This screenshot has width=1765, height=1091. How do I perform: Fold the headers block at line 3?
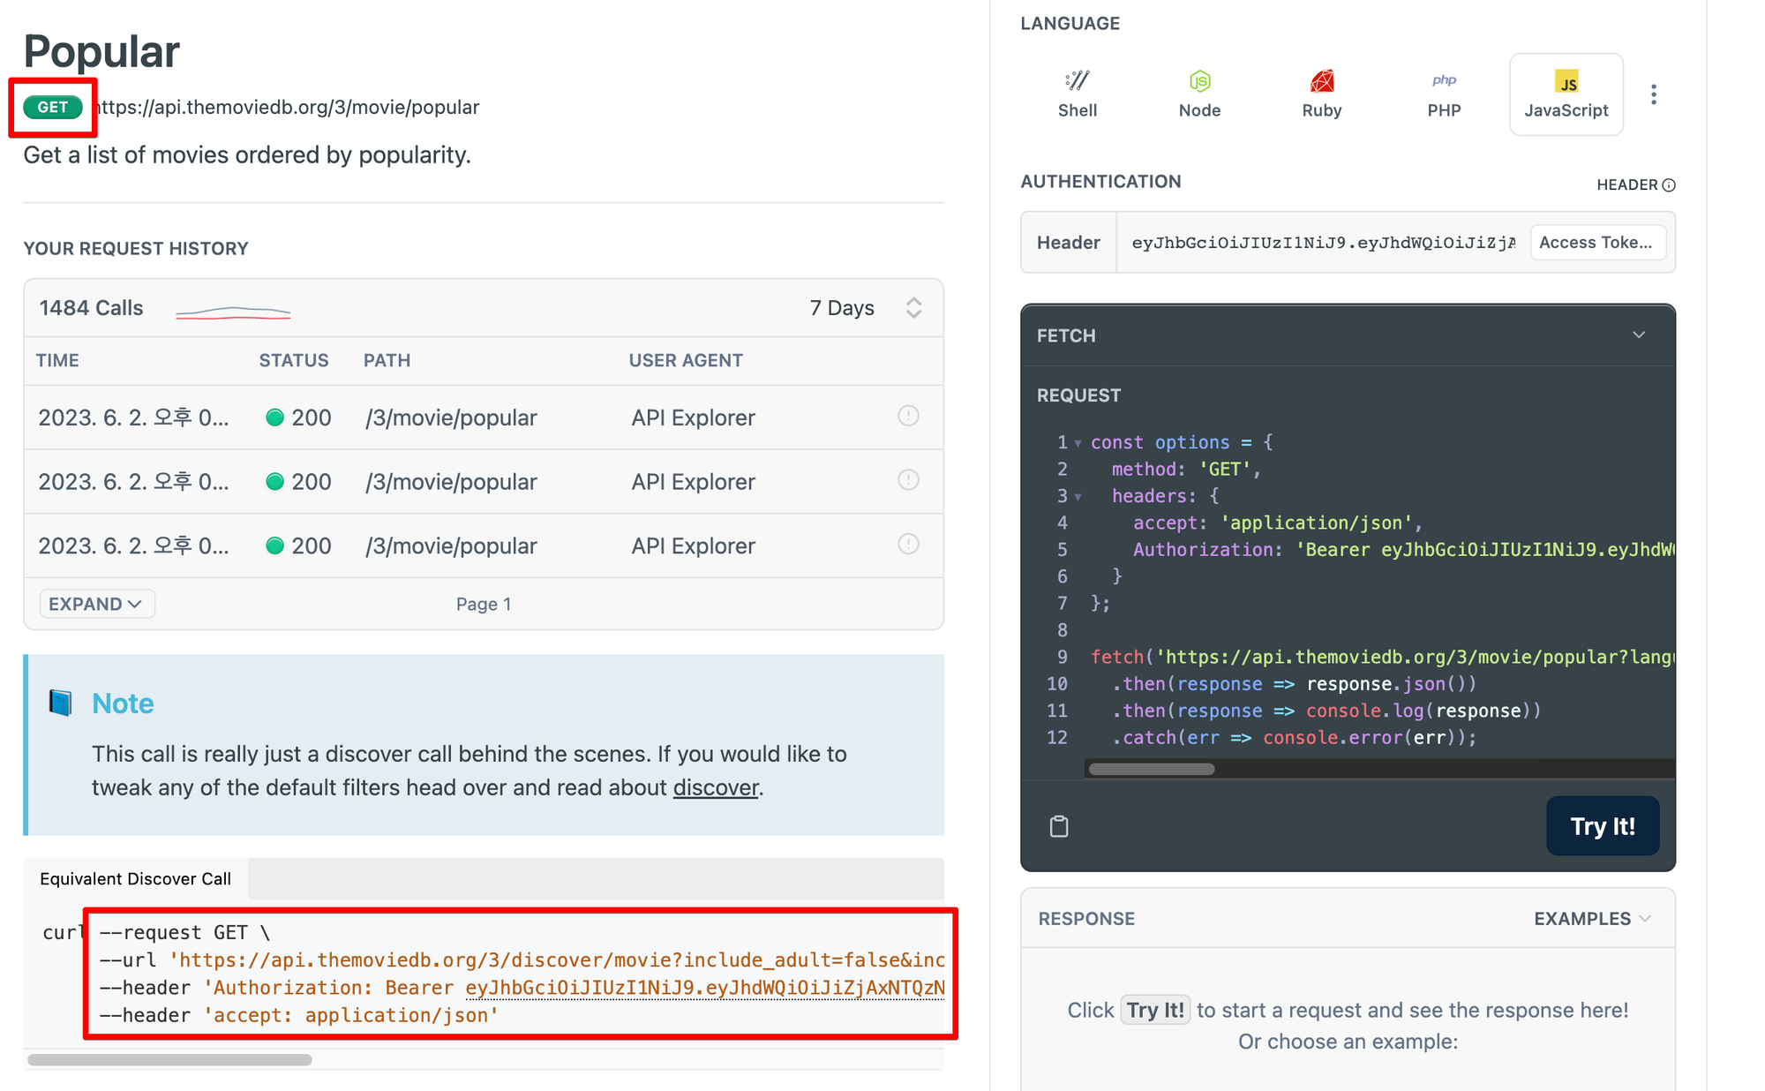point(1078,497)
